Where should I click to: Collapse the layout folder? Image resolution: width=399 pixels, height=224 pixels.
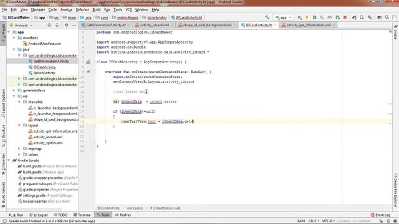(x=19, y=125)
